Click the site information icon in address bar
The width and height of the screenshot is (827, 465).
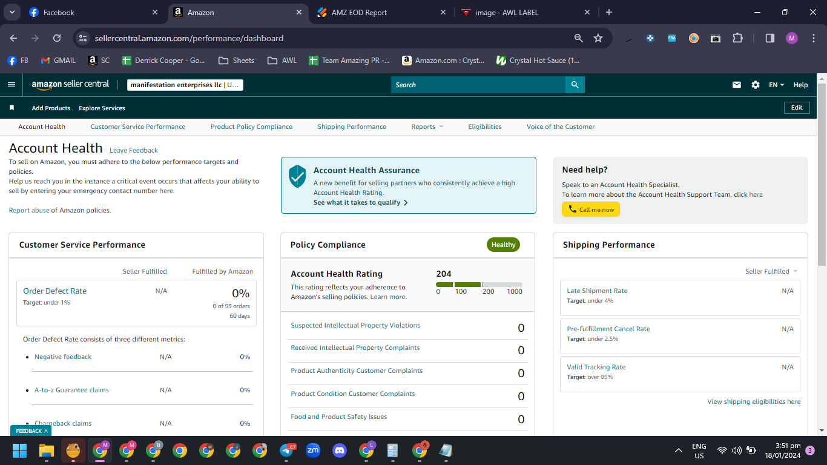point(83,38)
